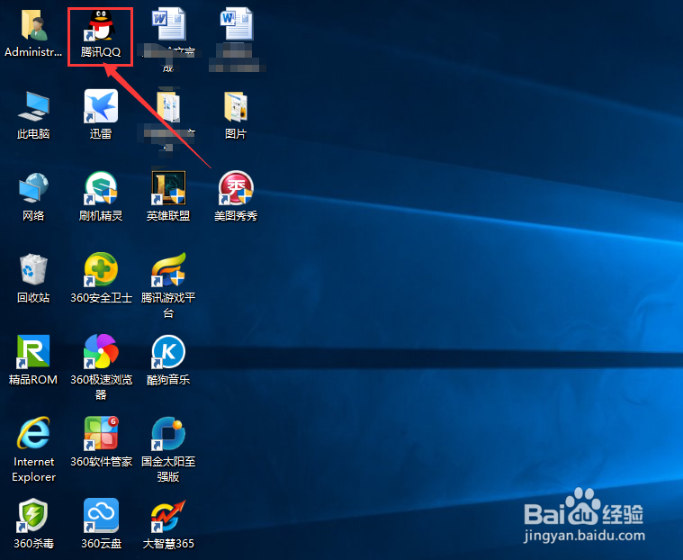Launch 英雄联盟 game shortcut

[x=168, y=188]
